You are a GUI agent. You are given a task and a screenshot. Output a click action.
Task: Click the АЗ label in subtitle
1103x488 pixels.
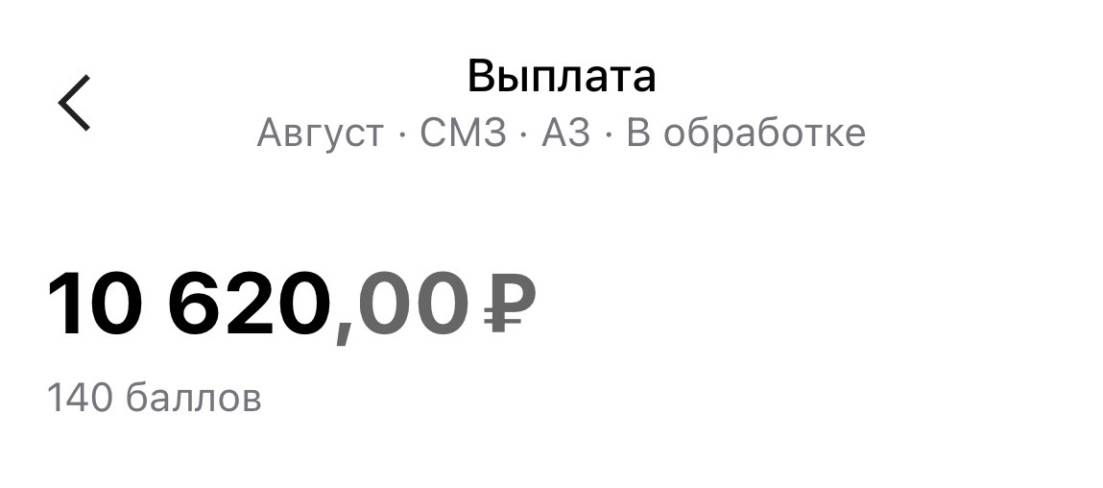tap(565, 133)
